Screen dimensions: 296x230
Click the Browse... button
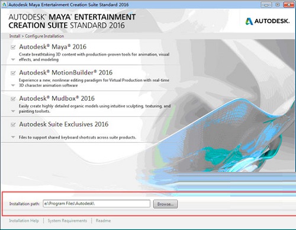pyautogui.click(x=165, y=204)
